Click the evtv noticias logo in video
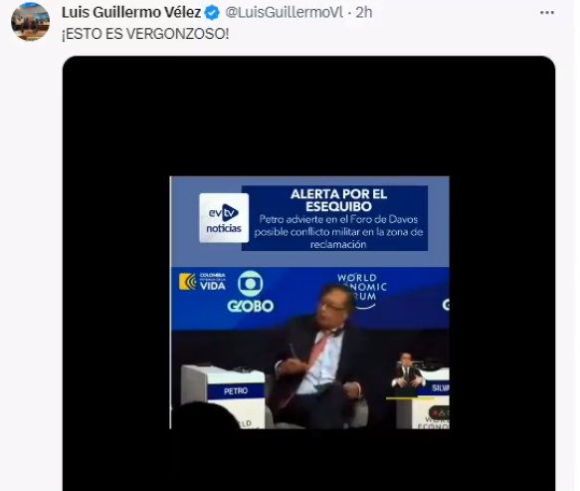Viewport: 580px width, 491px height. [x=224, y=218]
